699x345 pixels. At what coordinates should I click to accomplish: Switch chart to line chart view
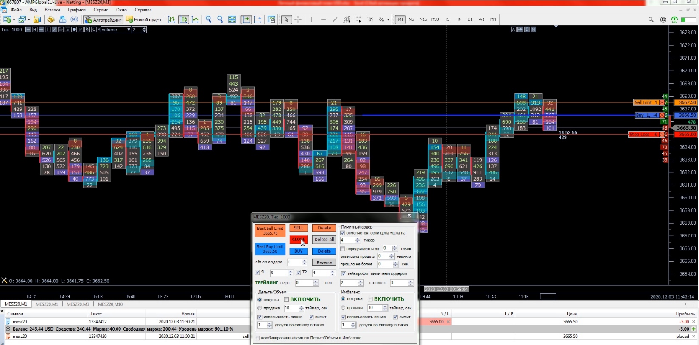tap(195, 19)
